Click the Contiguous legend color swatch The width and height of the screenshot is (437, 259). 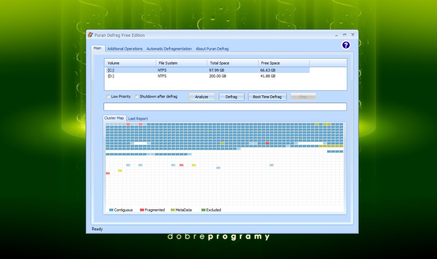coord(111,210)
